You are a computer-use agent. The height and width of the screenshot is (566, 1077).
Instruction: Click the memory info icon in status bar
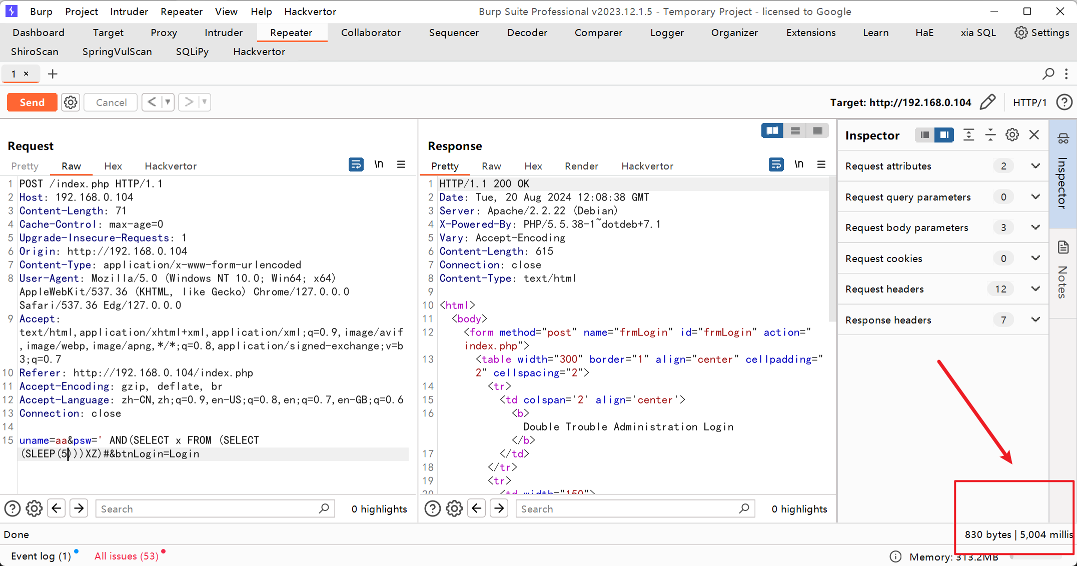pos(895,556)
